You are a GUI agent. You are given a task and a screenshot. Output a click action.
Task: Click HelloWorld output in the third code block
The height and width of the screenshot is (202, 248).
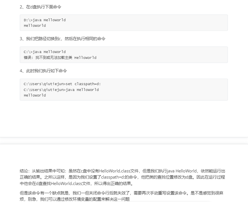point(35,95)
